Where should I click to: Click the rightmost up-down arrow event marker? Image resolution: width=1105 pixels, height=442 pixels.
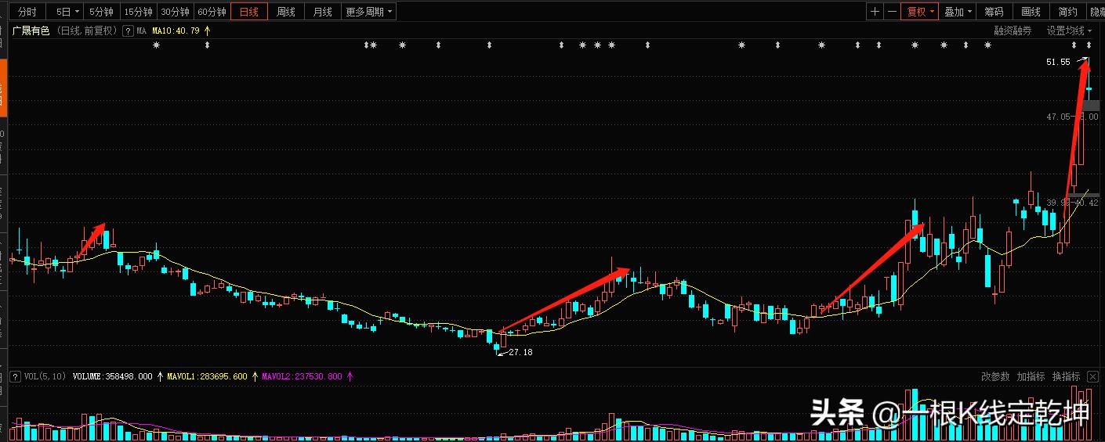[1089, 45]
